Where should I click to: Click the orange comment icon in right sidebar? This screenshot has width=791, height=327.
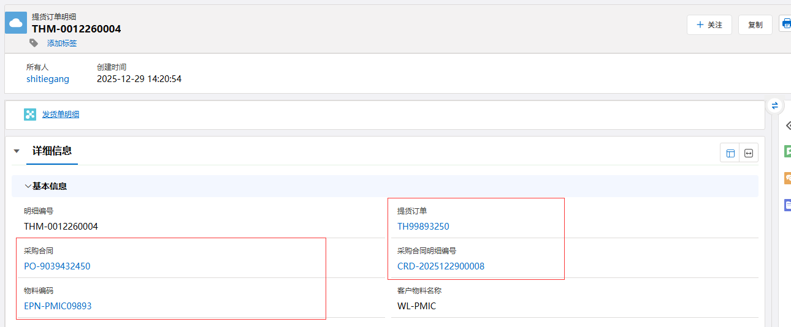click(787, 178)
